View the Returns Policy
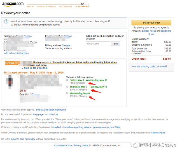Image resolution: width=182 pixels, height=153 pixels. click(158, 133)
